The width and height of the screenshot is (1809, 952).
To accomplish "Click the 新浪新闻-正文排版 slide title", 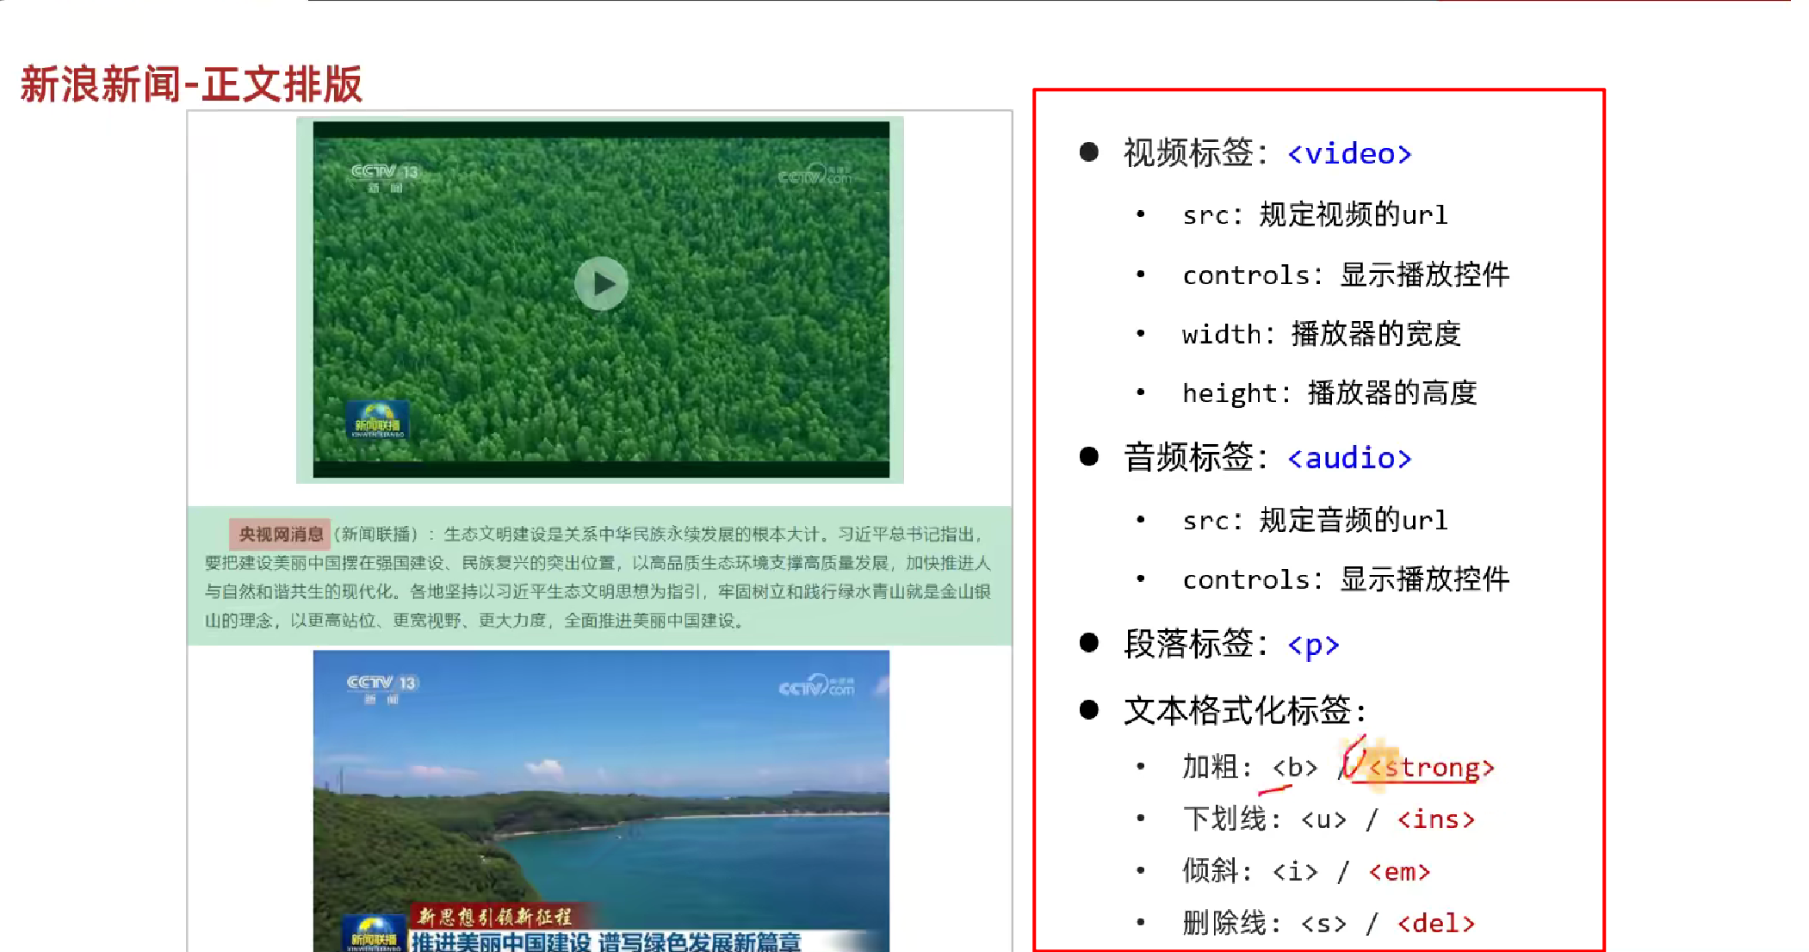I will [191, 84].
